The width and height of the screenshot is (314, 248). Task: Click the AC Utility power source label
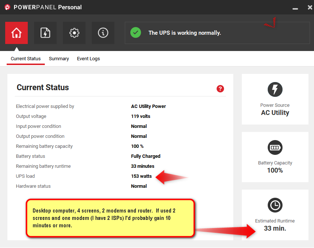coord(275,113)
